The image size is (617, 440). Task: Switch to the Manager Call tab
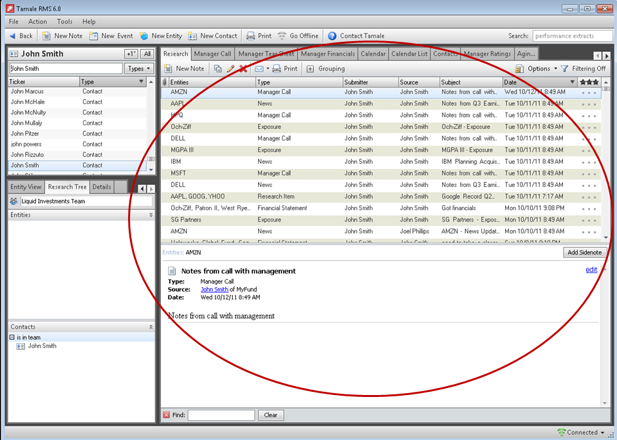click(212, 54)
